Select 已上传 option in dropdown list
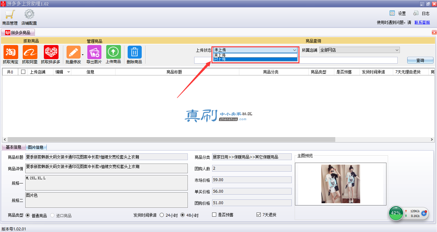437x232 pixels. coord(256,59)
